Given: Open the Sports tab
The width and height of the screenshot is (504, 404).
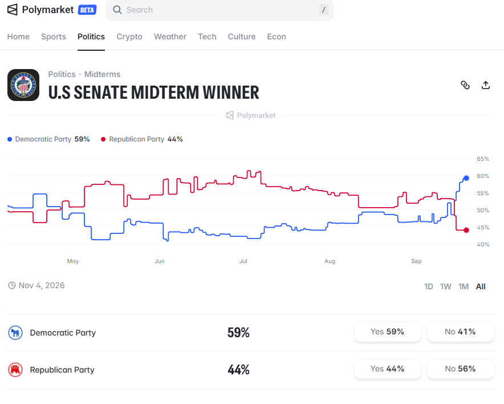Looking at the screenshot, I should coord(54,37).
